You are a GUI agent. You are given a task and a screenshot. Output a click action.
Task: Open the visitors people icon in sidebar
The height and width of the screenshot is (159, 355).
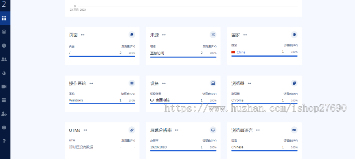(4, 59)
